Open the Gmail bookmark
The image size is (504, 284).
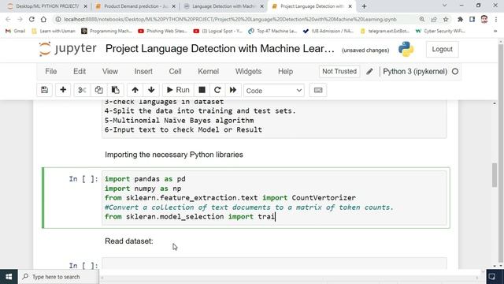click(15, 31)
